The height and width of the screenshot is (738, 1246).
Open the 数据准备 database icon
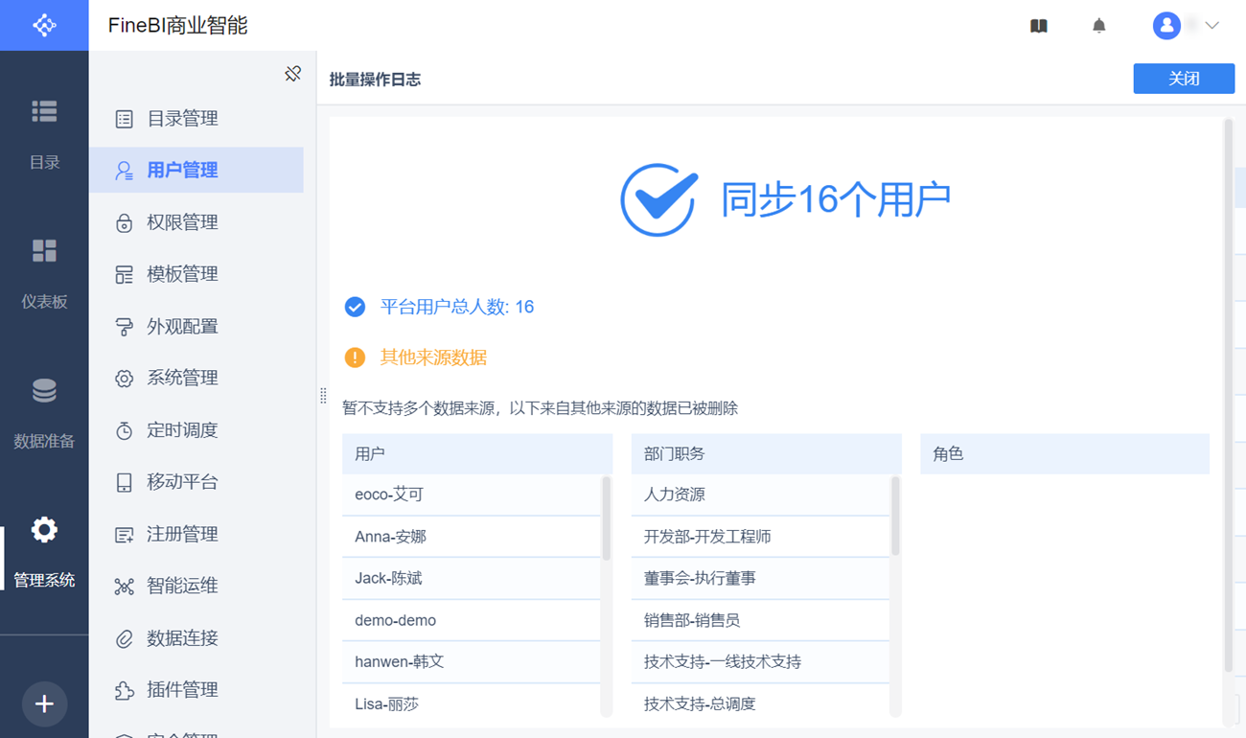pos(44,391)
